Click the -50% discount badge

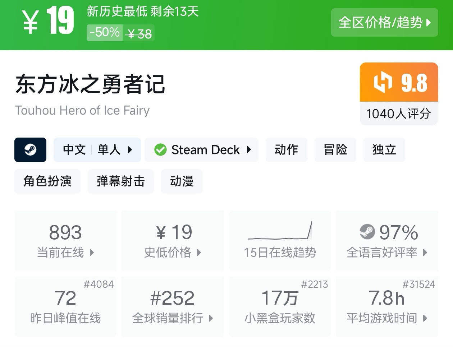[105, 33]
